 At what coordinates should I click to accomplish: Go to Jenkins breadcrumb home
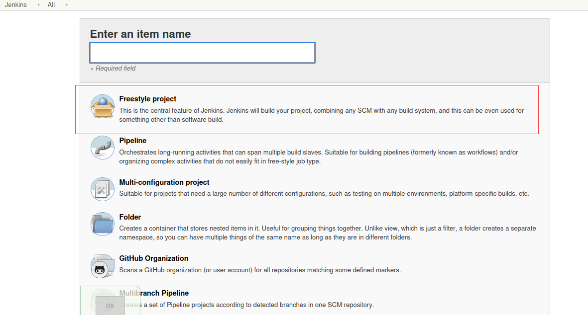click(x=16, y=5)
